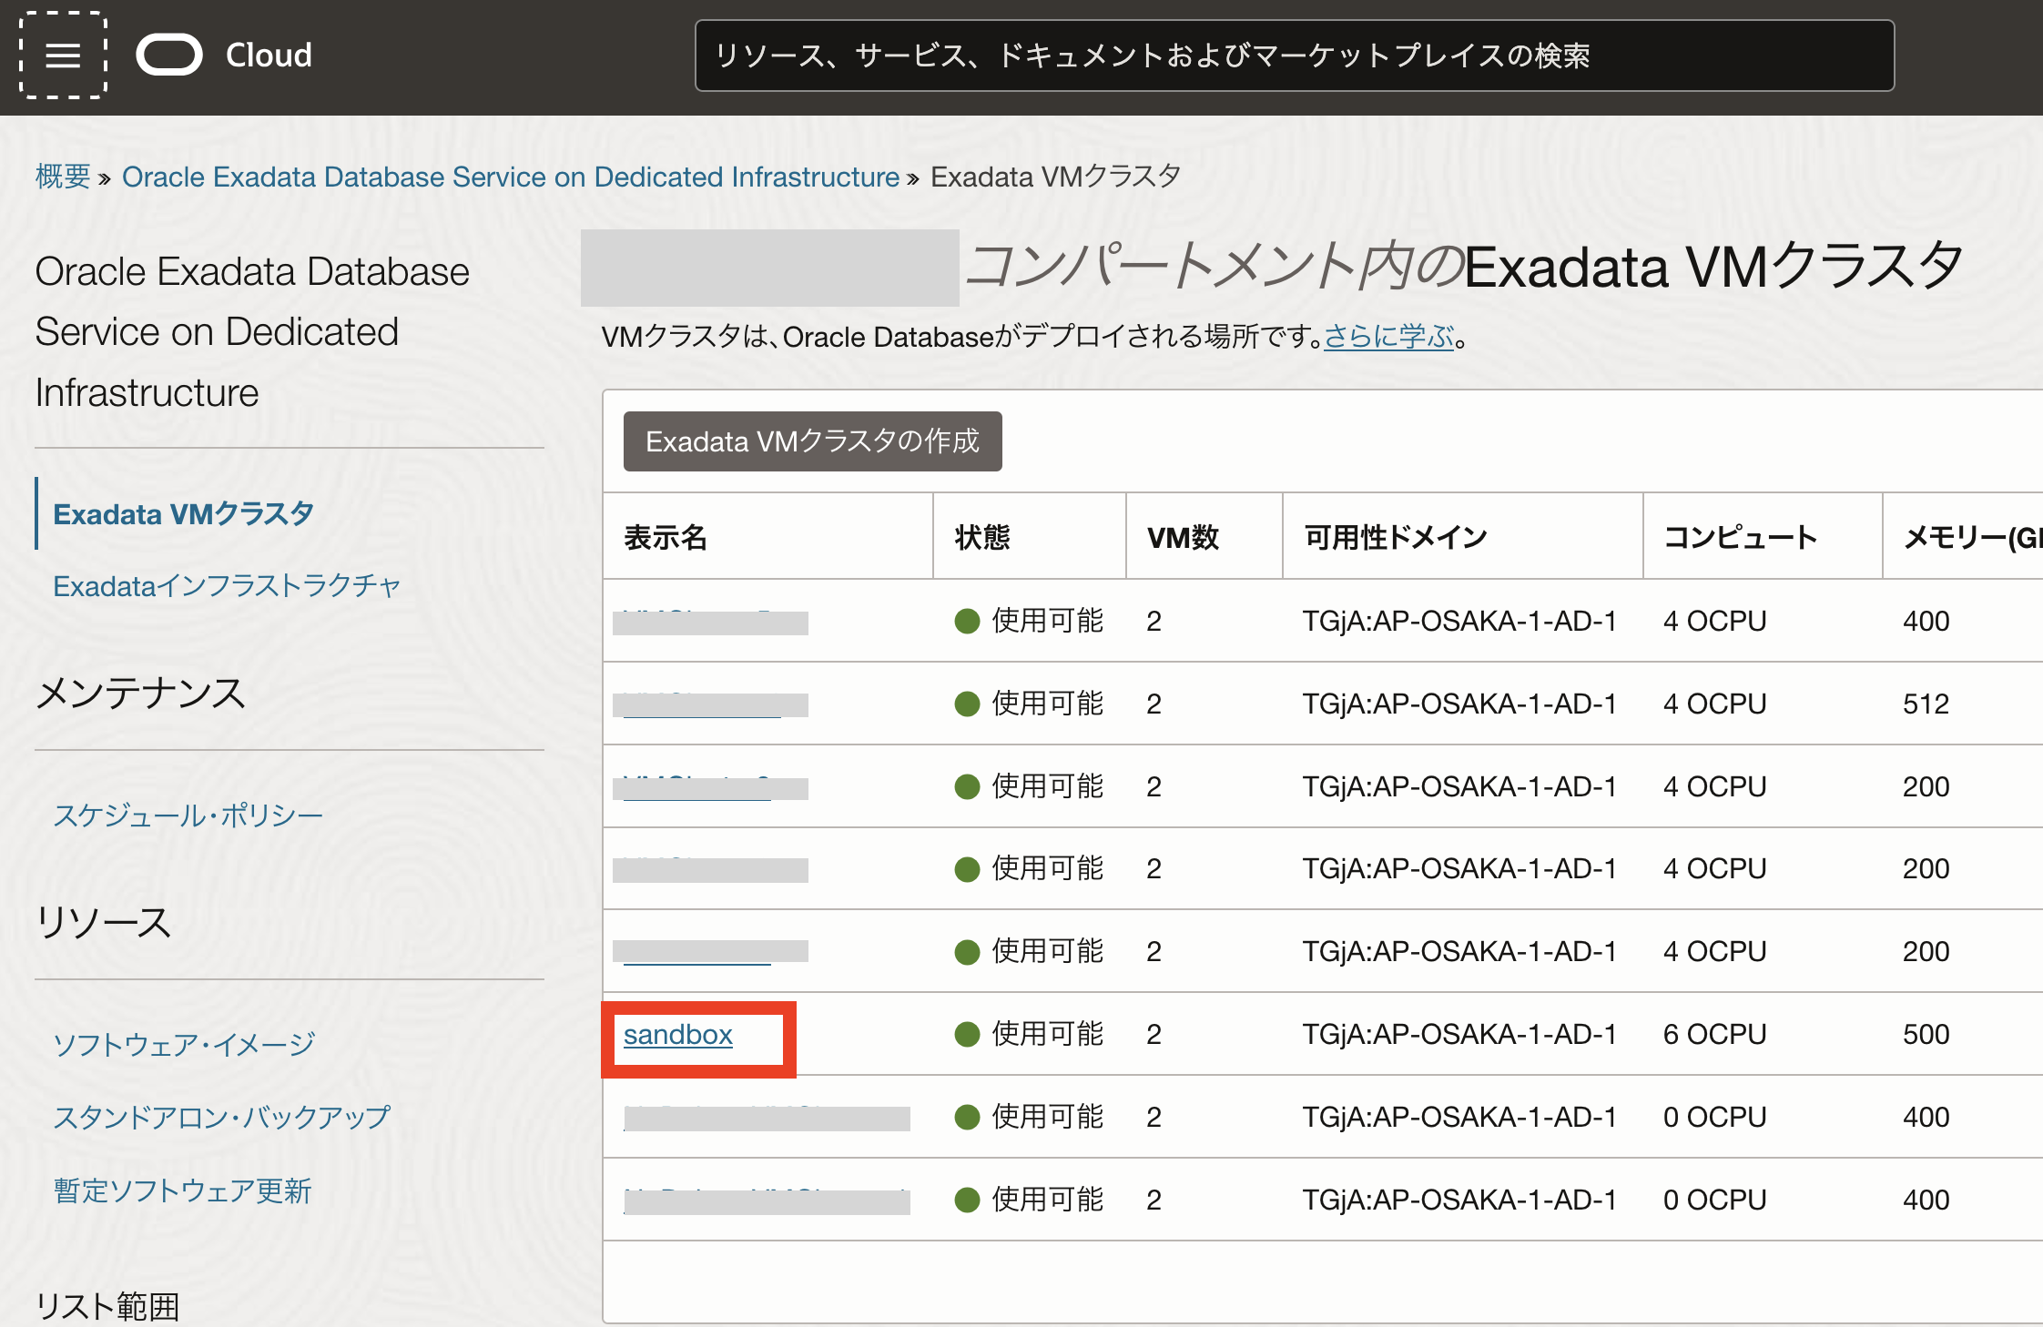The height and width of the screenshot is (1327, 2043).
Task: Open Exadataインフラストラクチャ sidebar link
Action: [227, 586]
